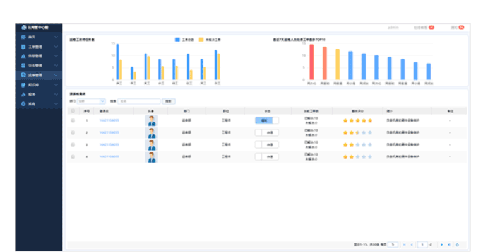488x252 pixels.
Task: Click the highlighted sidebar item's icon
Action: click(x=23, y=75)
